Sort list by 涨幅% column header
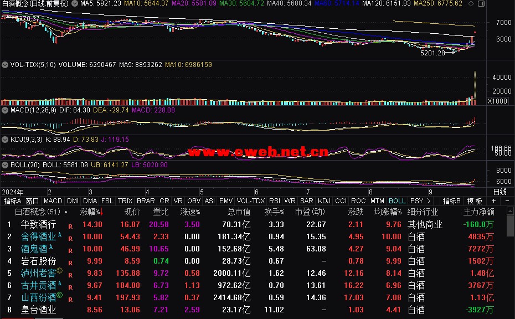This screenshot has width=515, height=319. point(91,212)
